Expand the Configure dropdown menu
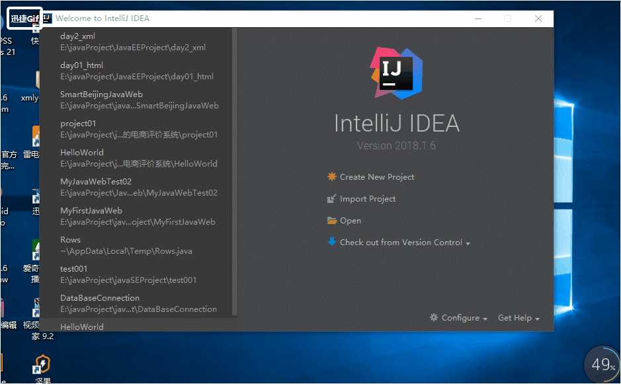Viewport: 621px width, 384px height. coord(464,318)
